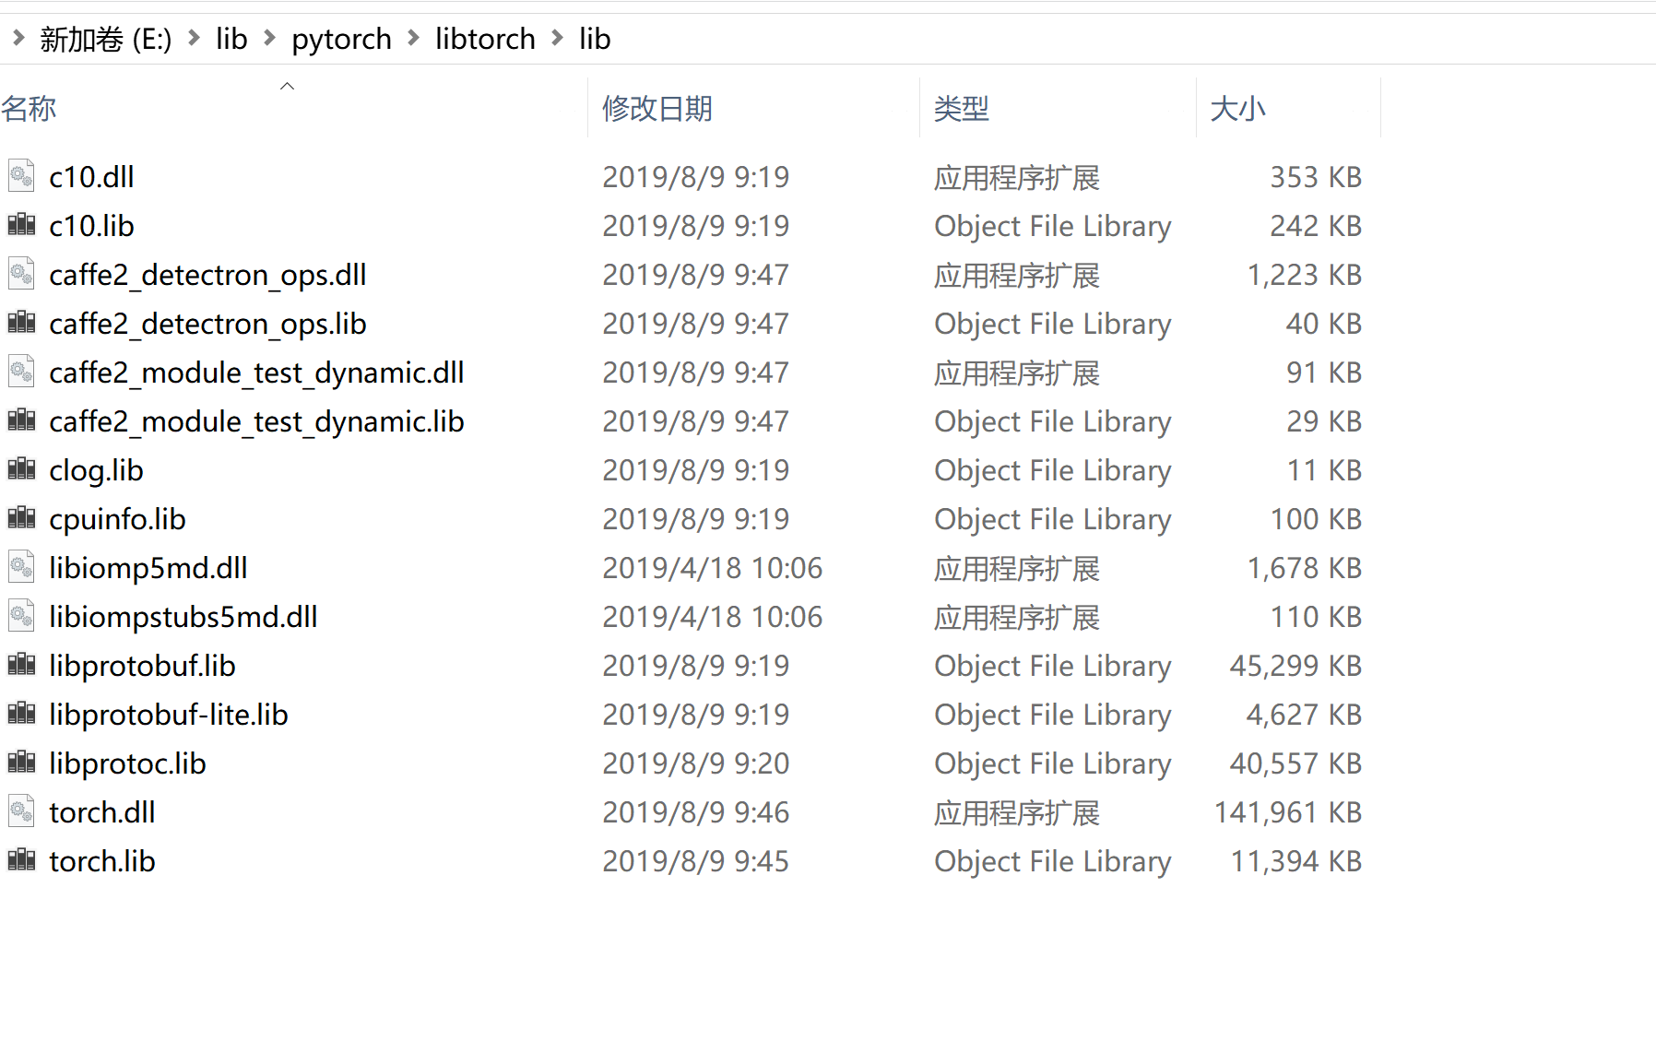
Task: Select the caffe2_detectron_ops.lib file icon
Action: pos(21,322)
